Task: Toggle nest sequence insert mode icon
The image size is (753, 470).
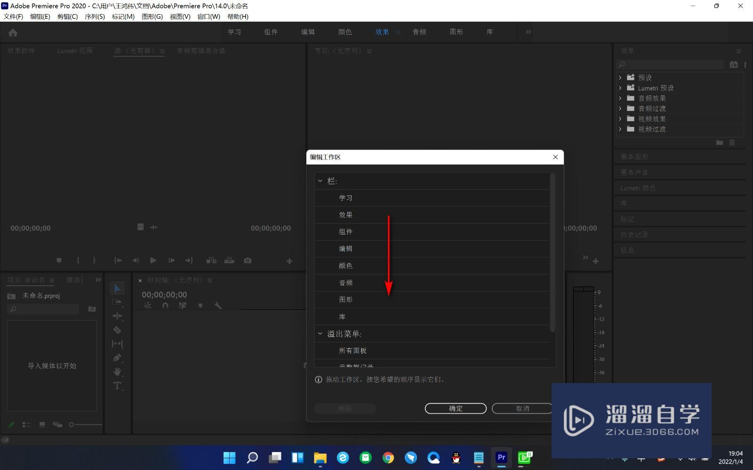Action: [147, 305]
